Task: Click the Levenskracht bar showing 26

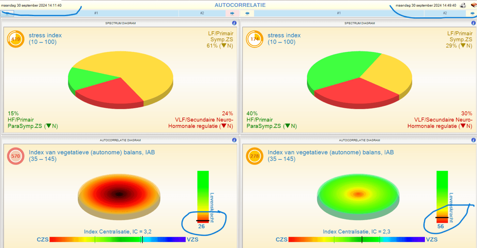Action: [x=203, y=197]
